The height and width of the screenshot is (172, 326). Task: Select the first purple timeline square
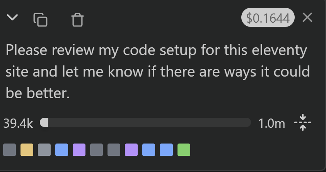(x=79, y=150)
